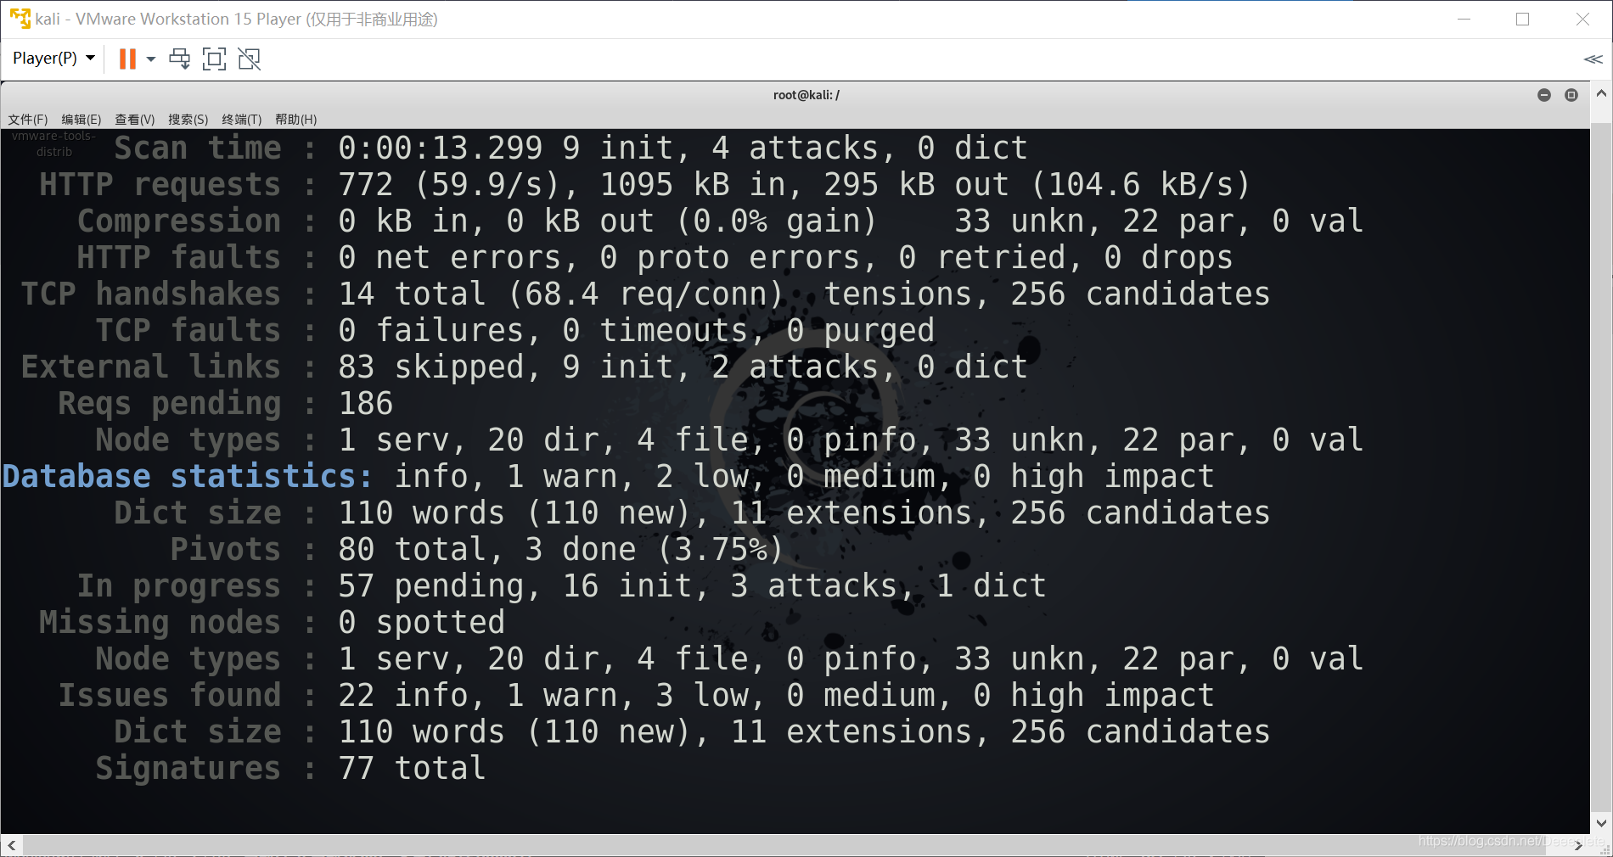Minimize the VMware Player window

pyautogui.click(x=1464, y=19)
